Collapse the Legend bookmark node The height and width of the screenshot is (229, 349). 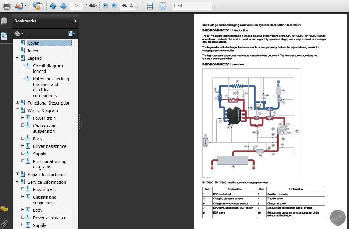tap(18, 58)
